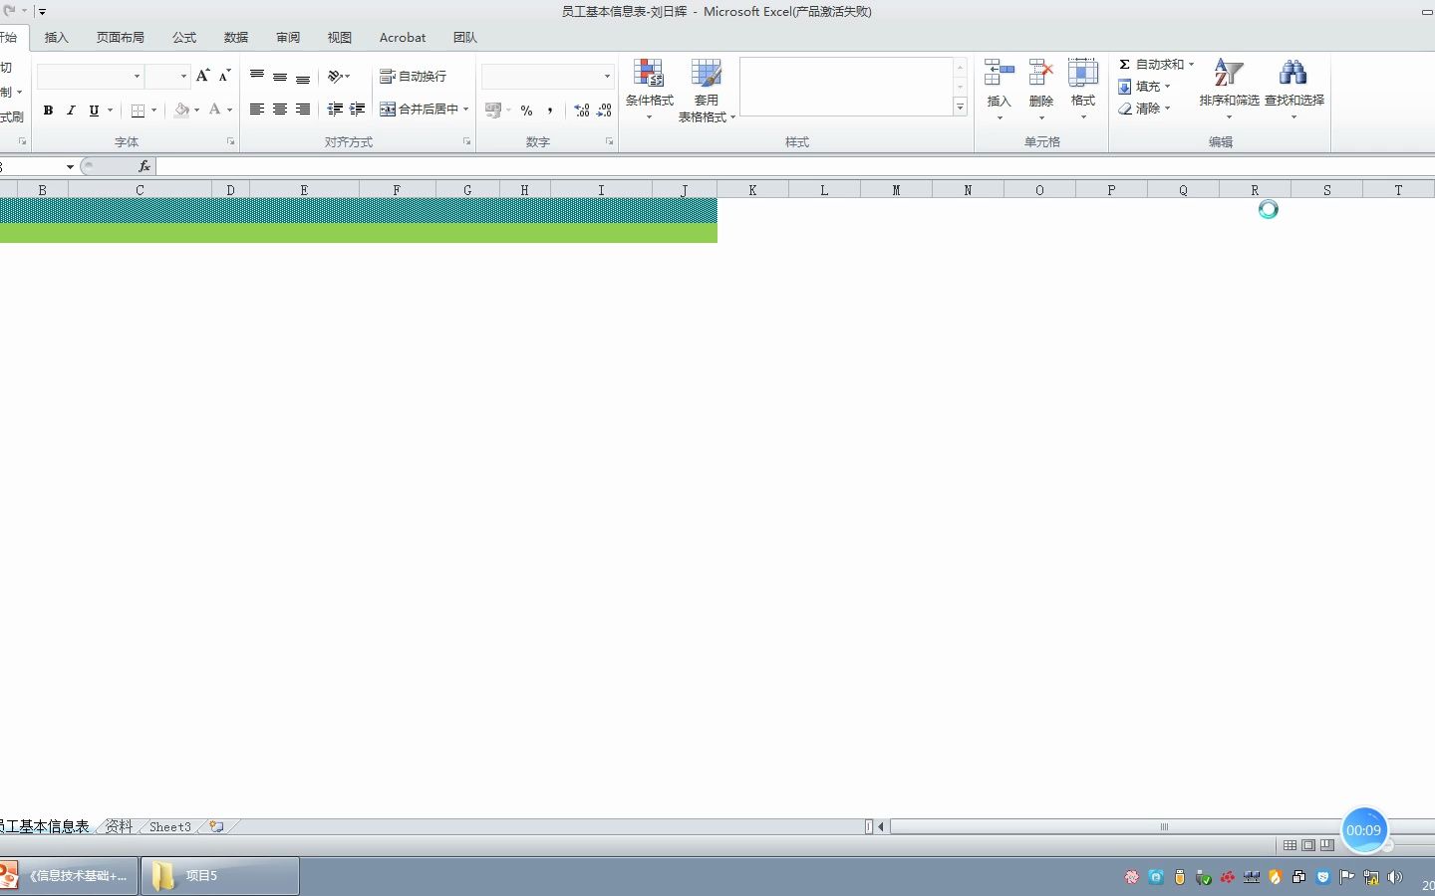The height and width of the screenshot is (896, 1435).
Task: Open the font size dropdown
Action: coord(183,76)
